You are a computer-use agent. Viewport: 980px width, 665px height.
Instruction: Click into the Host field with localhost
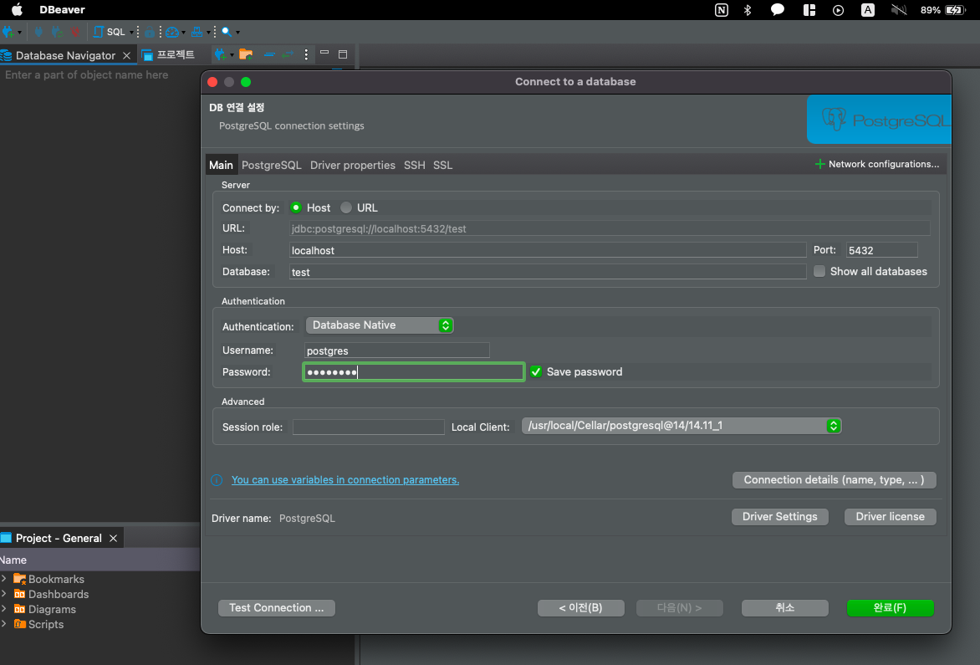pyautogui.click(x=548, y=250)
